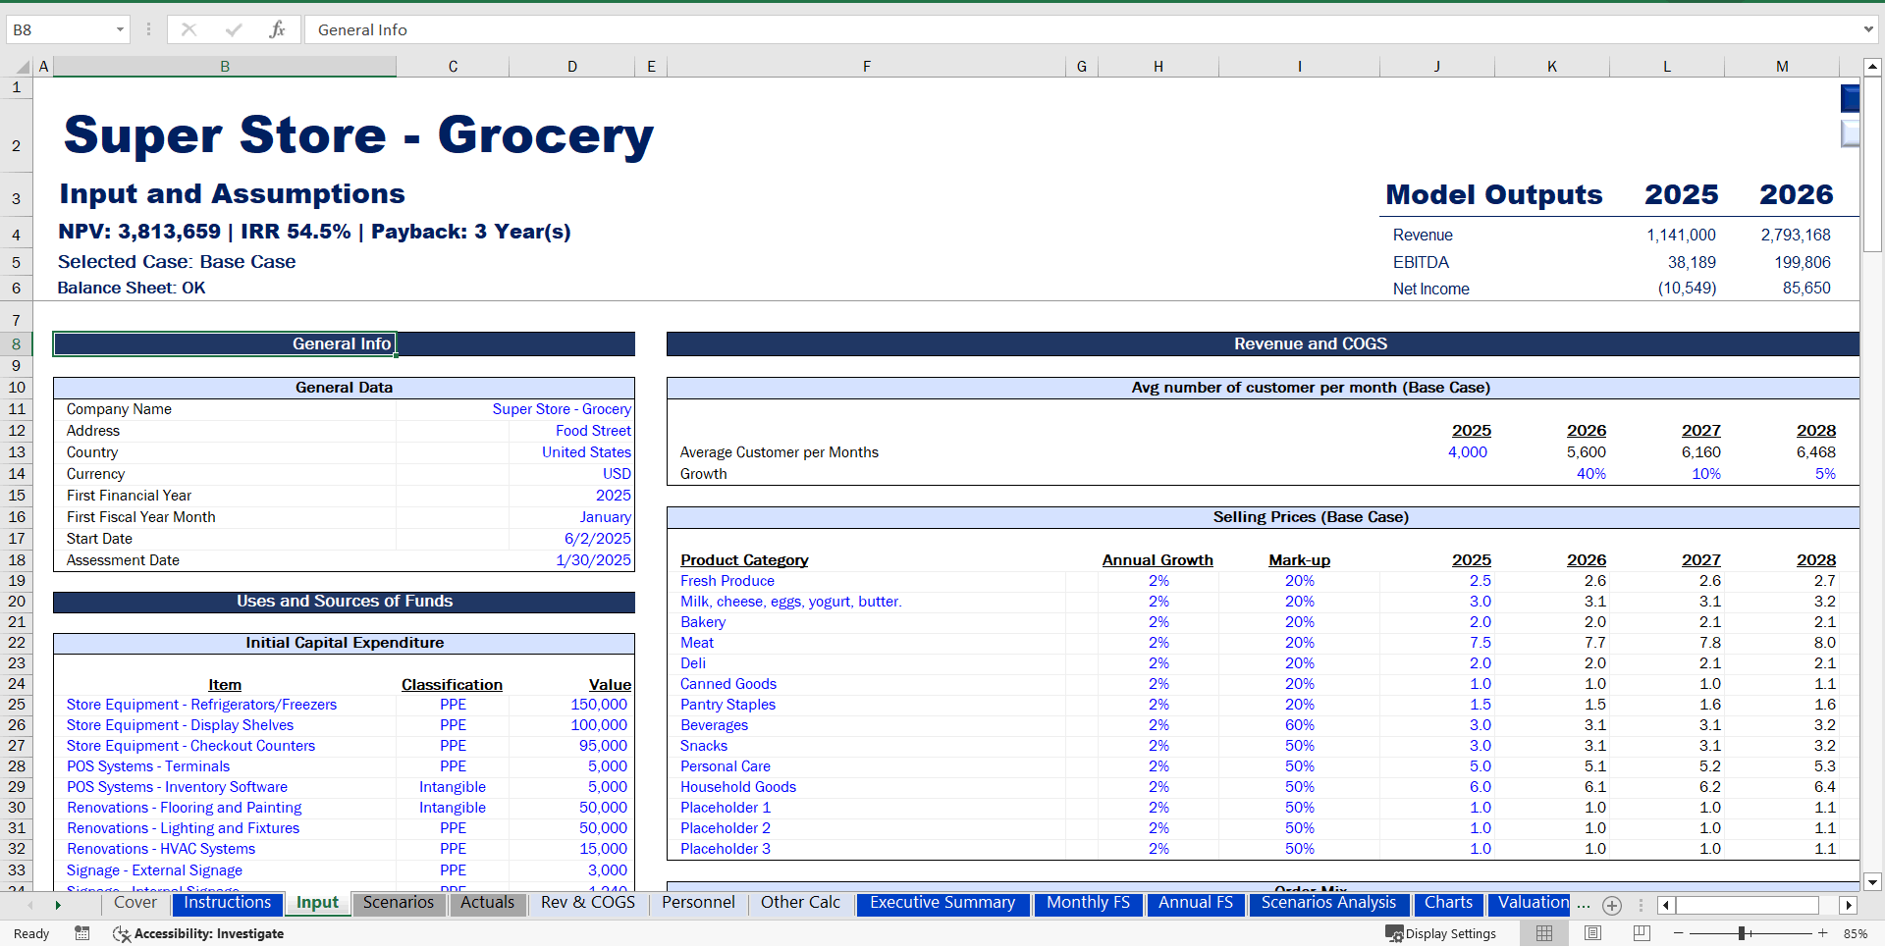
Task: Open Display Settings in status bar
Action: tap(1440, 933)
